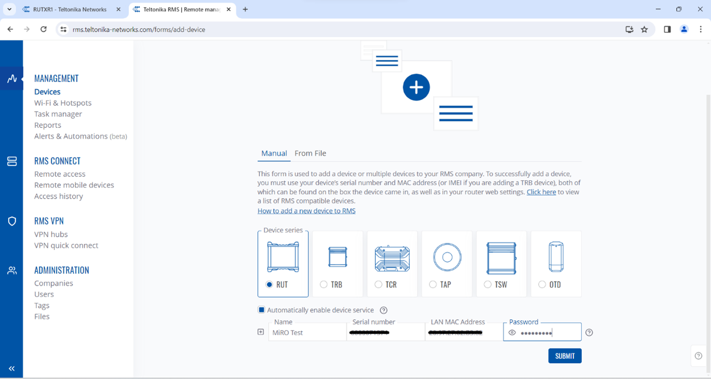Select the TSW device series option
711x379 pixels.
tap(488, 285)
